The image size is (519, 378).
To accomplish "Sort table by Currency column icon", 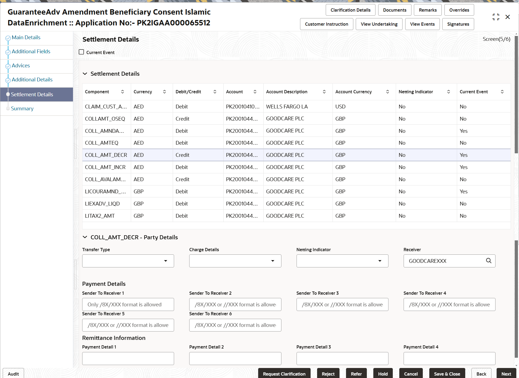I will pos(164,92).
